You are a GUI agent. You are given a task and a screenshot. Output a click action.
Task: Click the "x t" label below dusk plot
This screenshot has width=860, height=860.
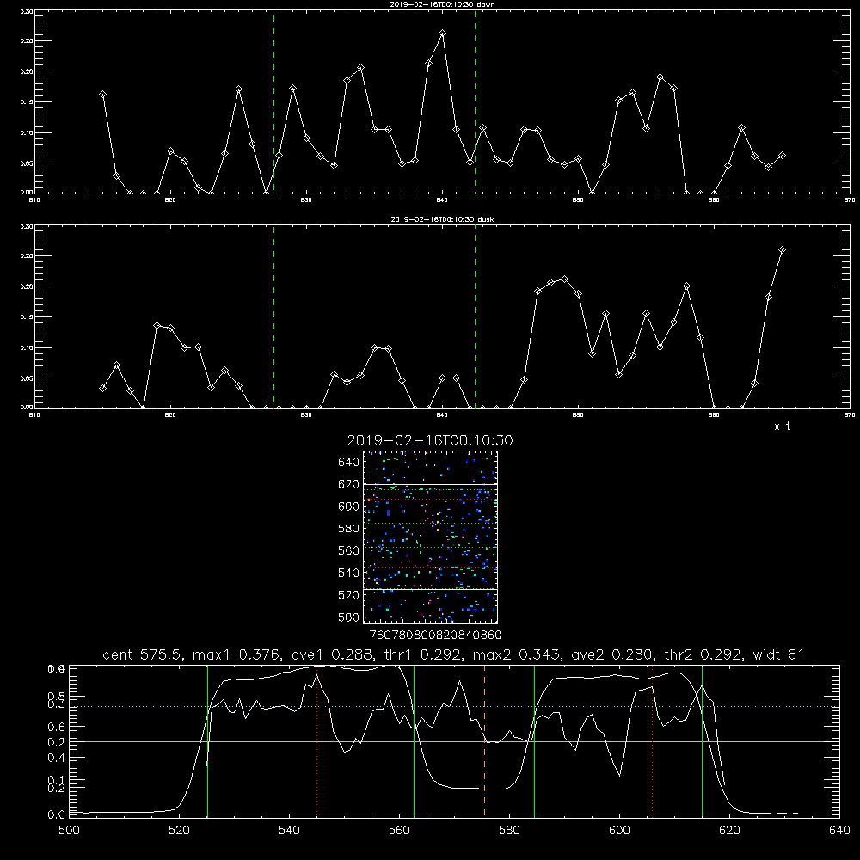(782, 427)
